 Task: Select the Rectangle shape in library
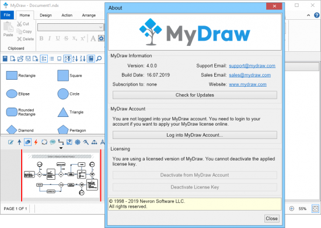[x=20, y=76]
